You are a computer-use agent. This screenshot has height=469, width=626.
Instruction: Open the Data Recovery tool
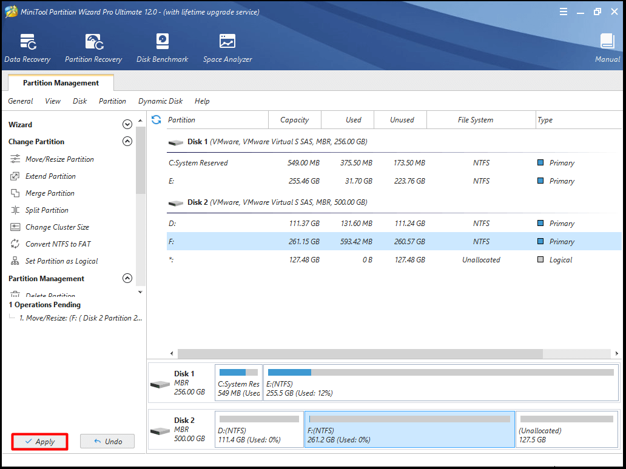[27, 48]
